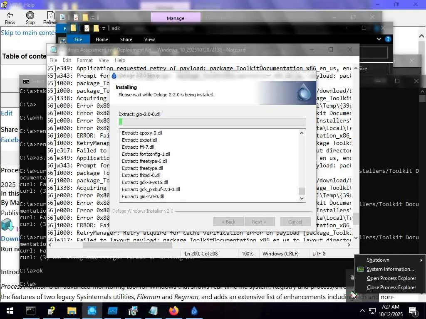Switch to Notepad via taskbar icon
This screenshot has width=426, height=319.
coord(153,311)
